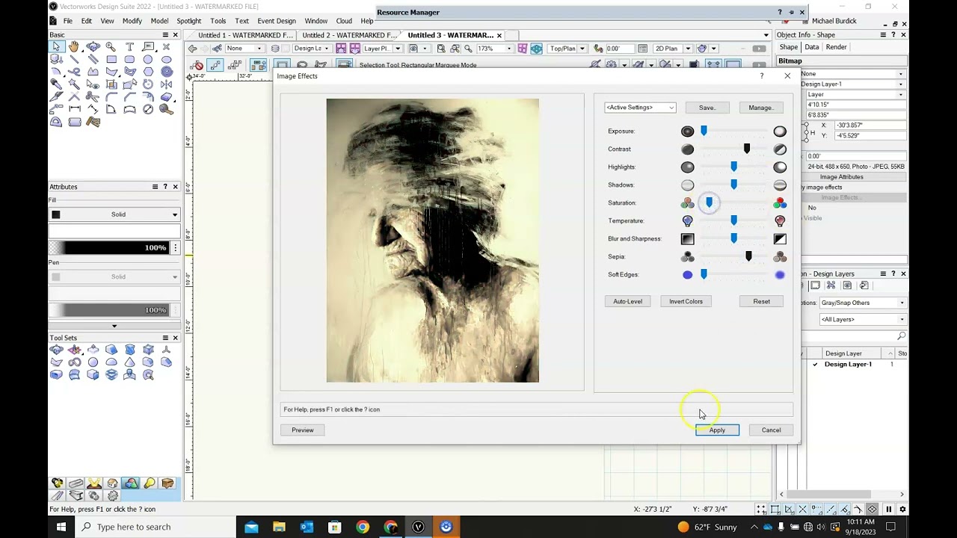Open the Fill style Solid dropdown
957x538 pixels.
tap(114, 214)
